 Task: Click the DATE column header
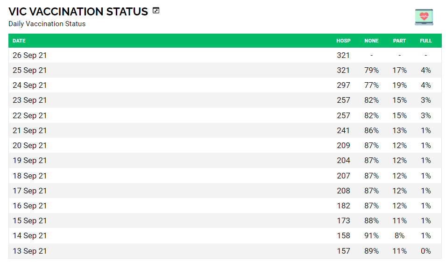tap(19, 41)
